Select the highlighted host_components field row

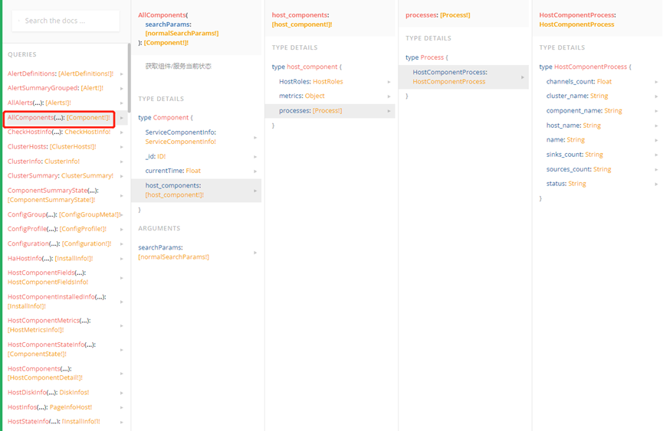197,190
